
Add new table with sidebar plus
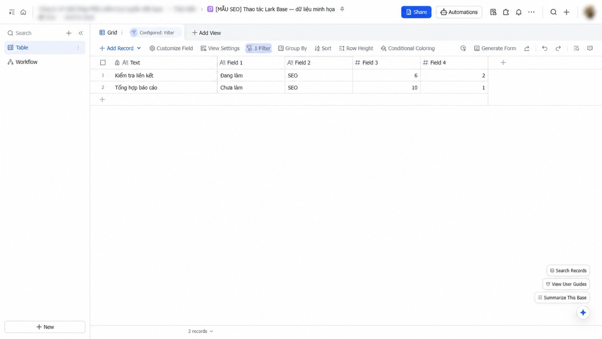(69, 33)
